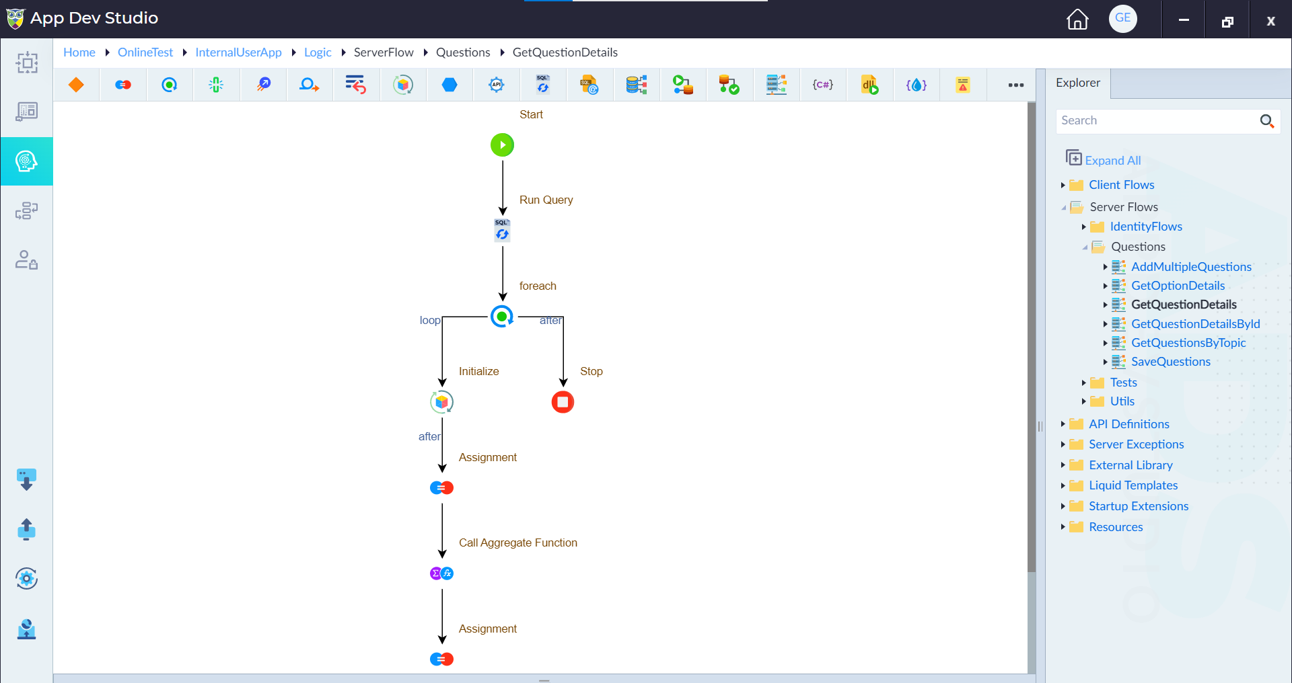The image size is (1292, 683).
Task: Choose the API call toolbar icon
Action: point(497,85)
